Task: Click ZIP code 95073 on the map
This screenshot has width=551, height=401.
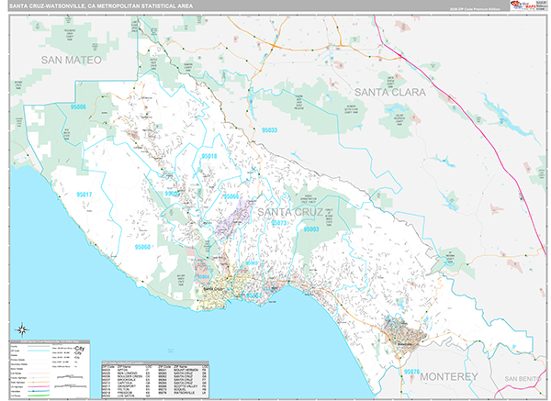Action: [x=280, y=223]
